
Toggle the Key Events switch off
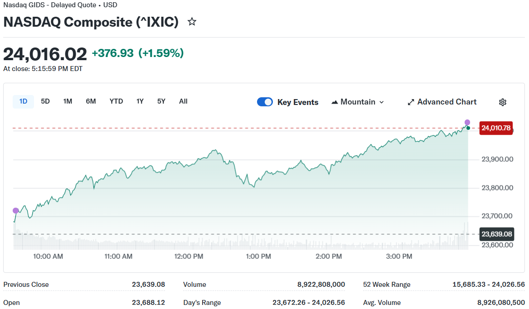point(265,102)
